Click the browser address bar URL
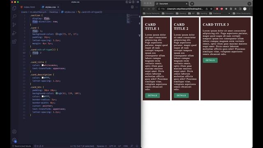Image resolution: width=263 pixels, height=148 pixels. pos(185,9)
